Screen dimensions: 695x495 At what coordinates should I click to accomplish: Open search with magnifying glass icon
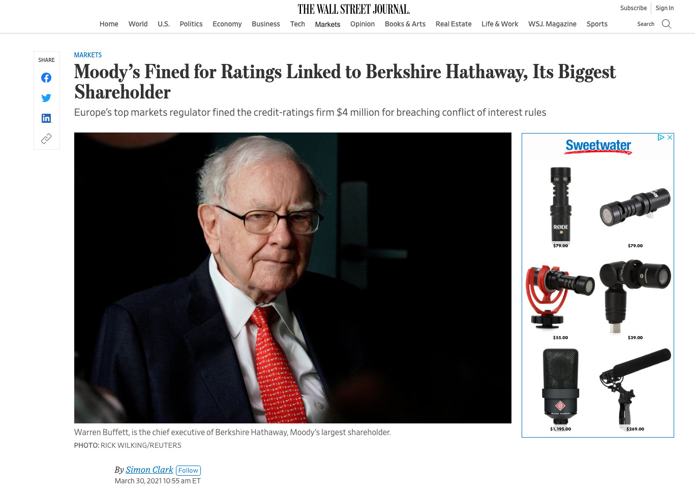[x=667, y=24]
